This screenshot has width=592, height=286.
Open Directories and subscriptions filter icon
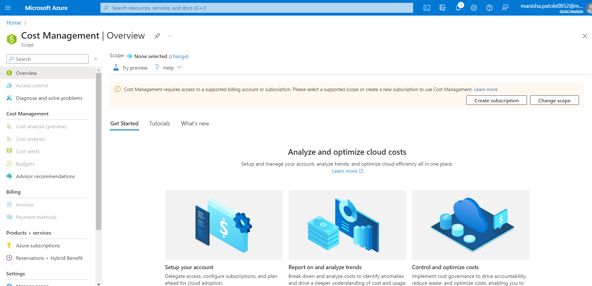point(443,8)
